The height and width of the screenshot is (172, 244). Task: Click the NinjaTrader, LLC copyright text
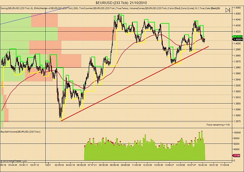(x=14, y=161)
